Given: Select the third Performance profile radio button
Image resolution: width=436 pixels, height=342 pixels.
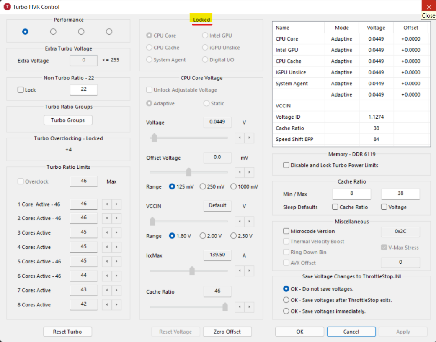Looking at the screenshot, I should point(81,32).
